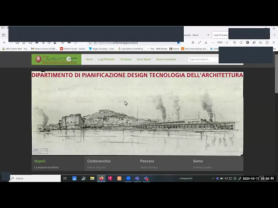The width and height of the screenshot is (278, 208).
Task: Click the blue photos app taskbar icon
Action: pyautogui.click(x=74, y=178)
